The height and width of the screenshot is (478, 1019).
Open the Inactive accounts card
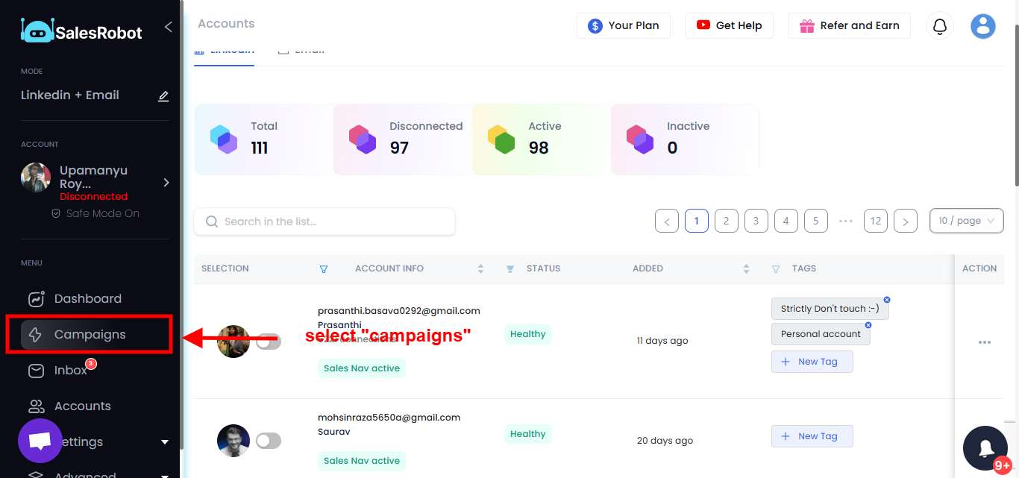685,139
